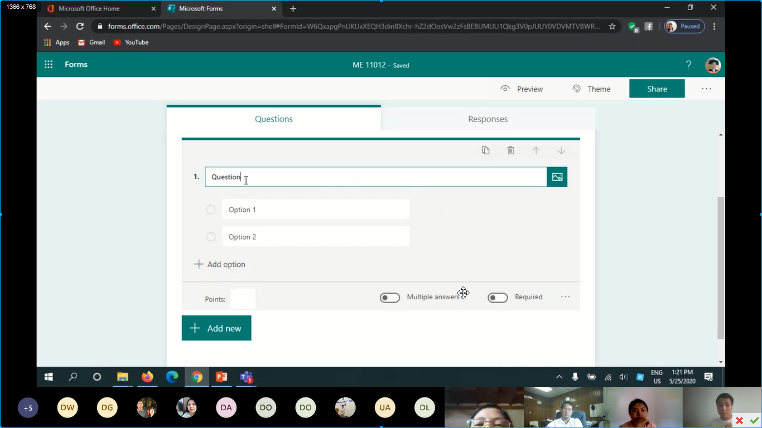Go back in the browser

tap(47, 26)
